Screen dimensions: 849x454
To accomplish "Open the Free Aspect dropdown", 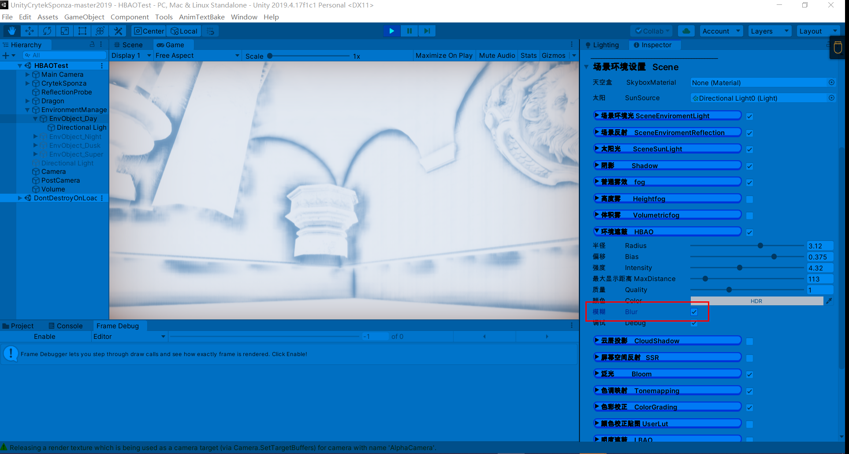I will tap(197, 56).
